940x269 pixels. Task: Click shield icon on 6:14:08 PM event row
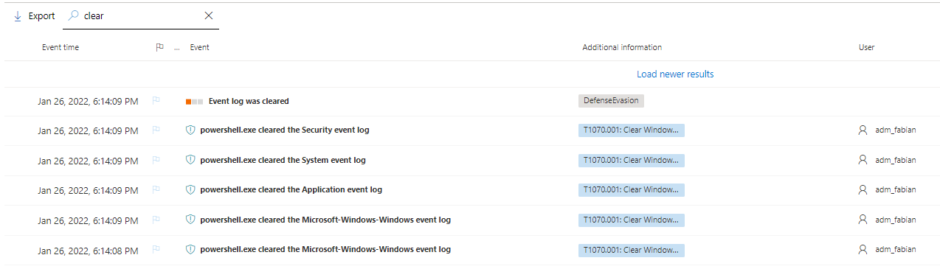tap(190, 249)
